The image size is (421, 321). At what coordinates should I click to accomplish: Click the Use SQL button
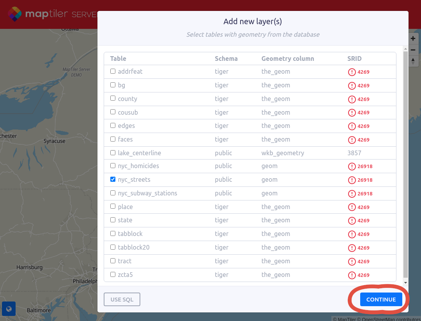pyautogui.click(x=122, y=300)
